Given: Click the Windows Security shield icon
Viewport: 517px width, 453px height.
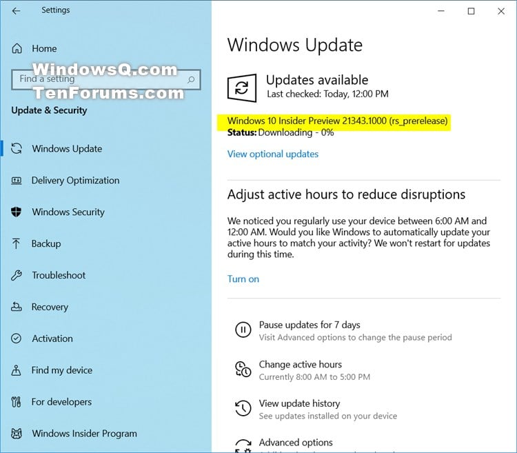Looking at the screenshot, I should coord(16,212).
